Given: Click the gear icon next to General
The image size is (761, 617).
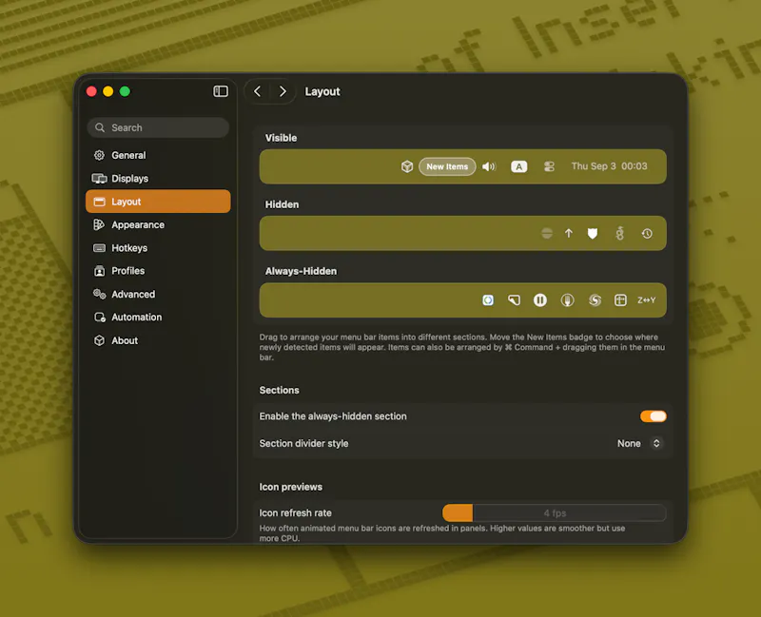Looking at the screenshot, I should pyautogui.click(x=100, y=155).
